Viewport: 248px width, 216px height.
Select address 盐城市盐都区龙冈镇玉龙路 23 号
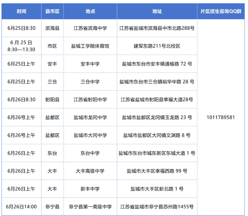[157, 117]
